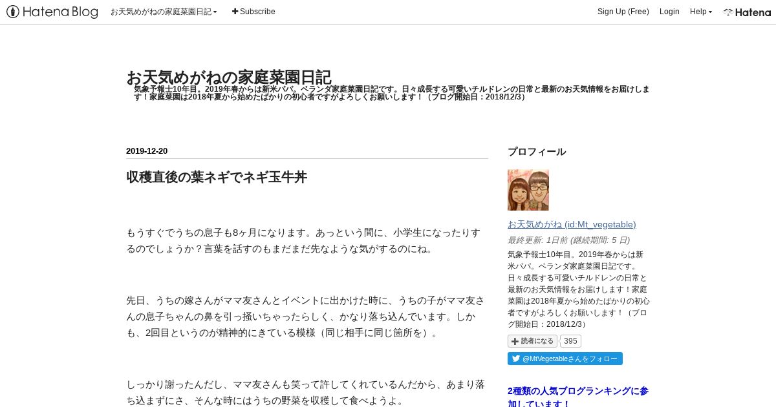The height and width of the screenshot is (407, 776).
Task: Open the blog title お天気めがねの家庭菜園日記 heading
Action: click(229, 77)
